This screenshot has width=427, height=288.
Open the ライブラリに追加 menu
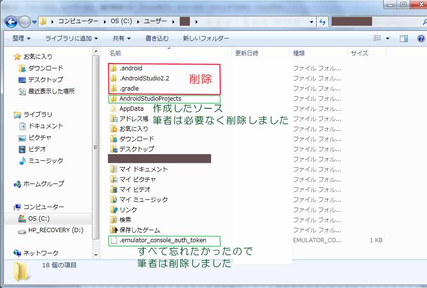pos(71,39)
